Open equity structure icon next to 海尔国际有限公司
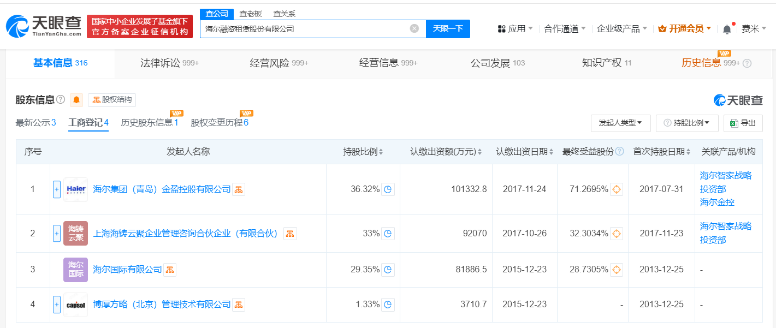Image resolution: width=776 pixels, height=328 pixels. (x=170, y=270)
